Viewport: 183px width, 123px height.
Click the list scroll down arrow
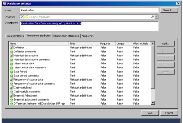pos(153,103)
